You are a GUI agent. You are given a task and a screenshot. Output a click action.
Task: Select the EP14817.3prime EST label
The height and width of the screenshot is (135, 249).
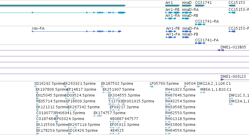[82, 90]
